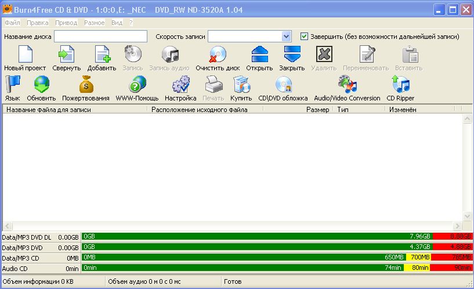This screenshot has height=289, width=474.
Task: Click the Печать printer icon
Action: pos(214,84)
